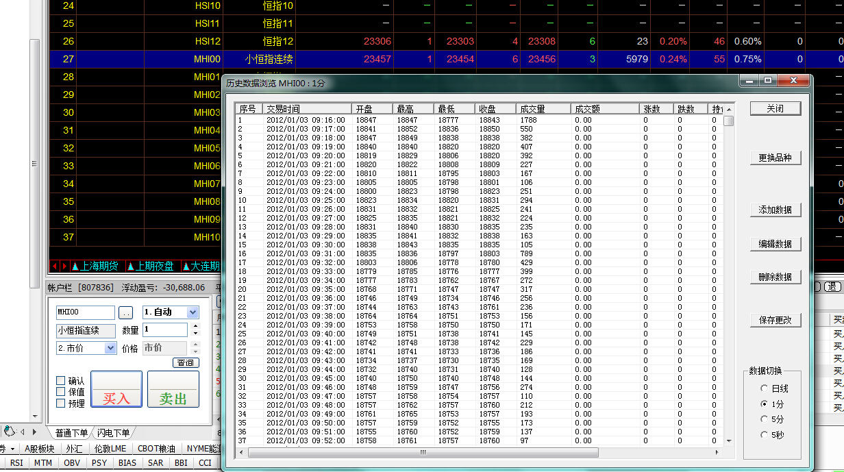The image size is (844, 472).
Task: Toggle the 保值 checkbox
Action: click(x=61, y=392)
